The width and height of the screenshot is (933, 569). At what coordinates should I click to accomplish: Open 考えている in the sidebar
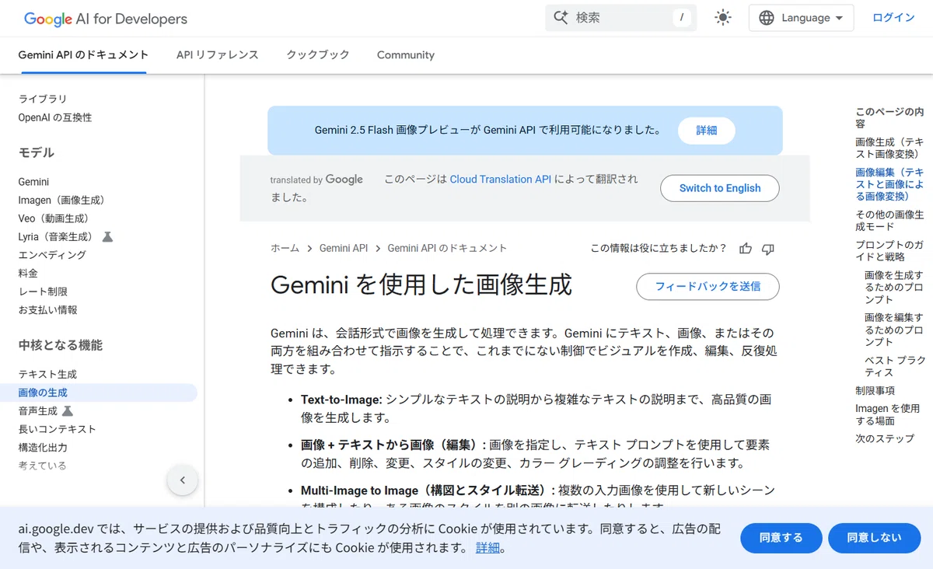point(43,466)
